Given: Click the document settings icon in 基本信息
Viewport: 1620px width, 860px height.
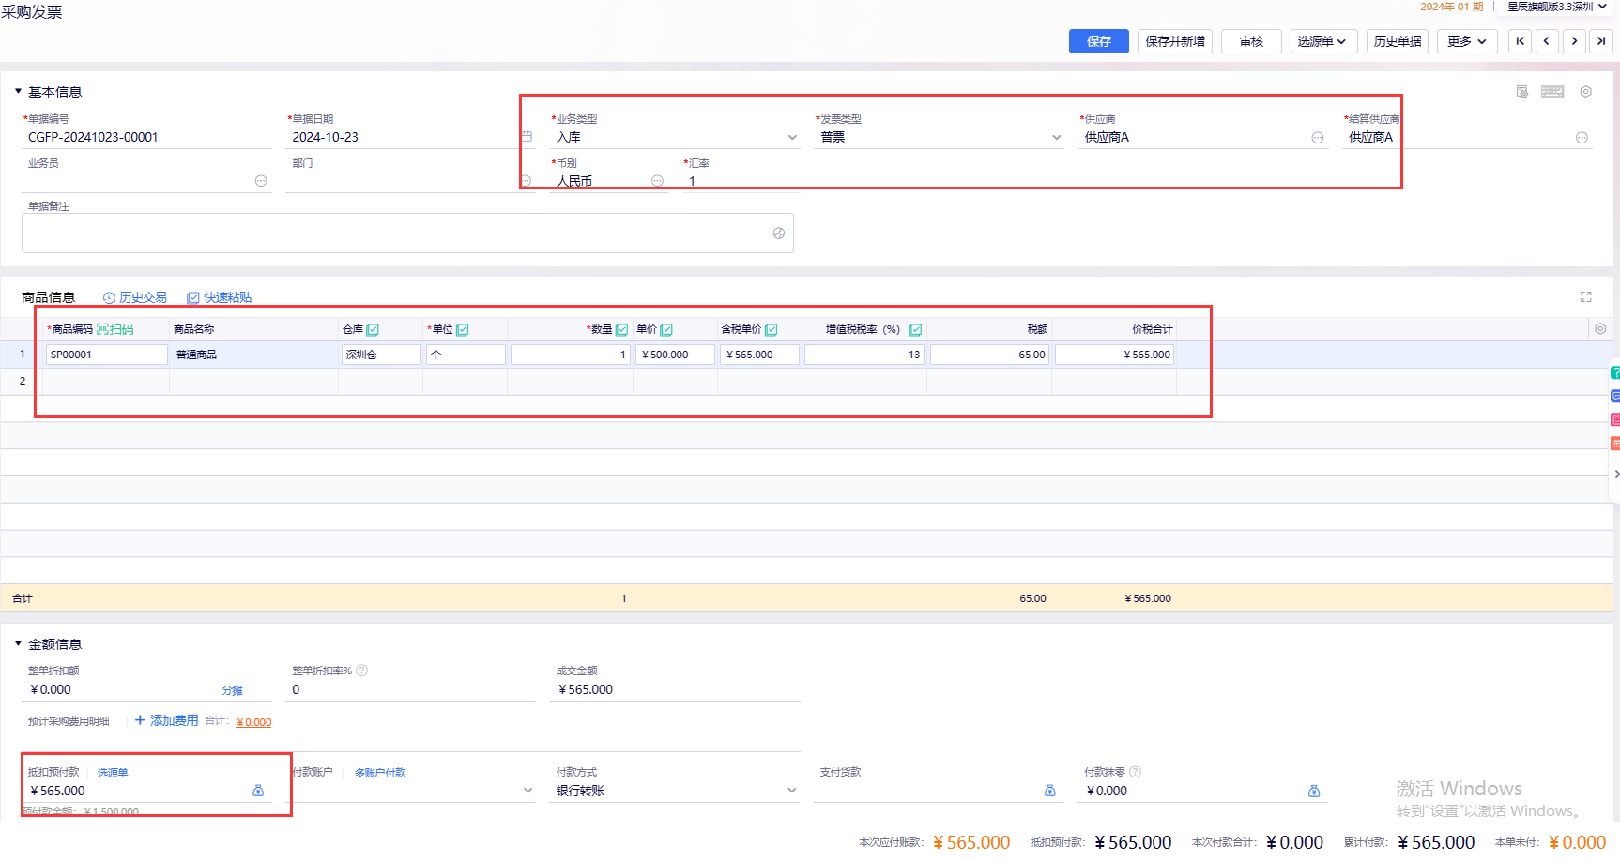Looking at the screenshot, I should click(x=1522, y=91).
